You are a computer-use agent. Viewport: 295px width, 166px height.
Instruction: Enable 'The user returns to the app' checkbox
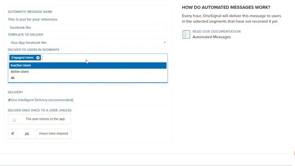click(14, 120)
